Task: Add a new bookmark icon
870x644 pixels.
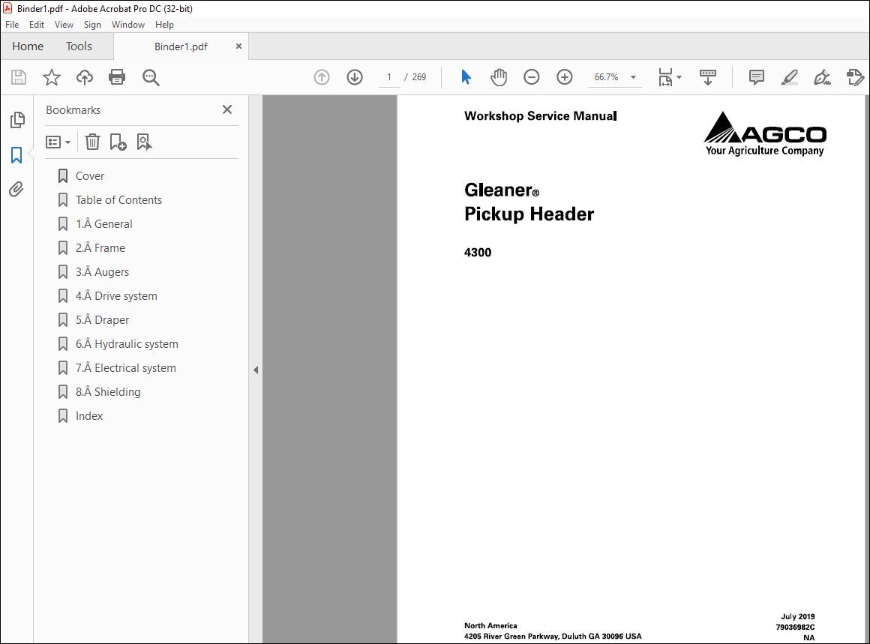Action: click(118, 142)
